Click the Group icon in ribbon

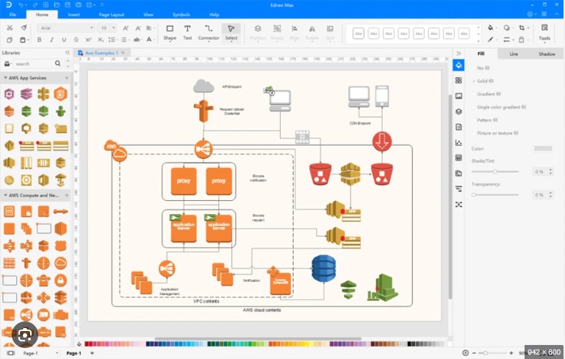pyautogui.click(x=277, y=29)
